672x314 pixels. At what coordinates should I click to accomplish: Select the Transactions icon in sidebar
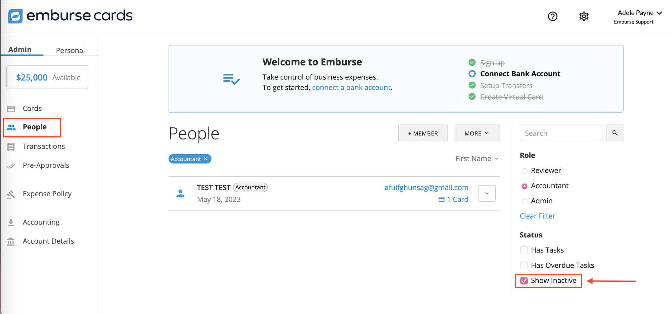[44, 146]
